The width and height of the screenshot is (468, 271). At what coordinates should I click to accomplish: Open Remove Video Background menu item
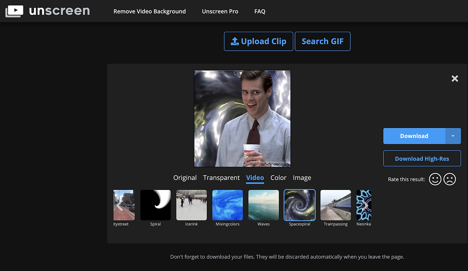tap(150, 11)
